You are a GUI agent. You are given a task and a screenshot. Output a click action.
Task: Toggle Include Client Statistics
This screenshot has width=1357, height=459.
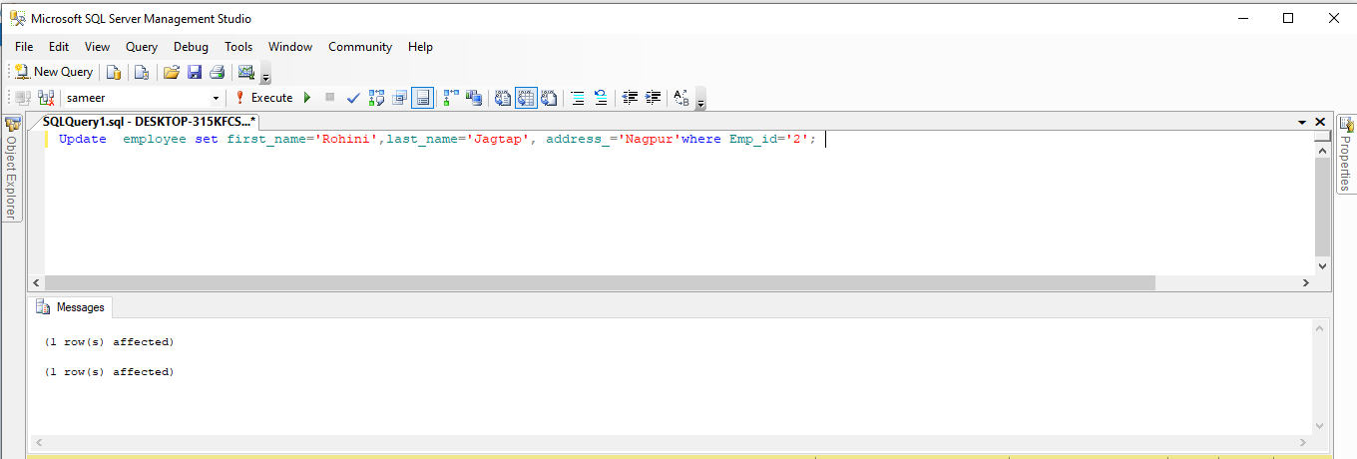click(474, 98)
